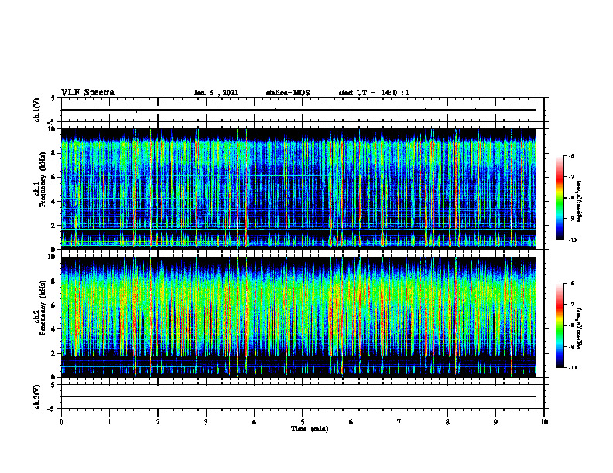Click the ch.1 frequency tick label "4"
This screenshot has height=473, width=613.
pos(54,202)
